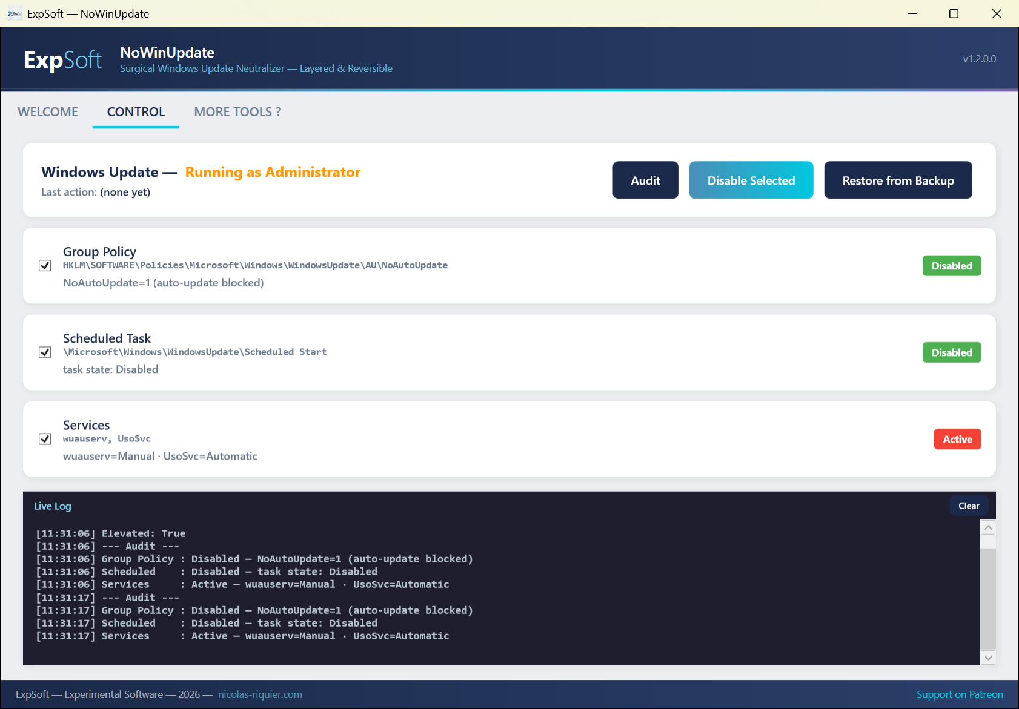The image size is (1019, 709).
Task: Click 'wuauserv=Manual · UsoSvc=Automatic' card text
Action: (x=160, y=456)
